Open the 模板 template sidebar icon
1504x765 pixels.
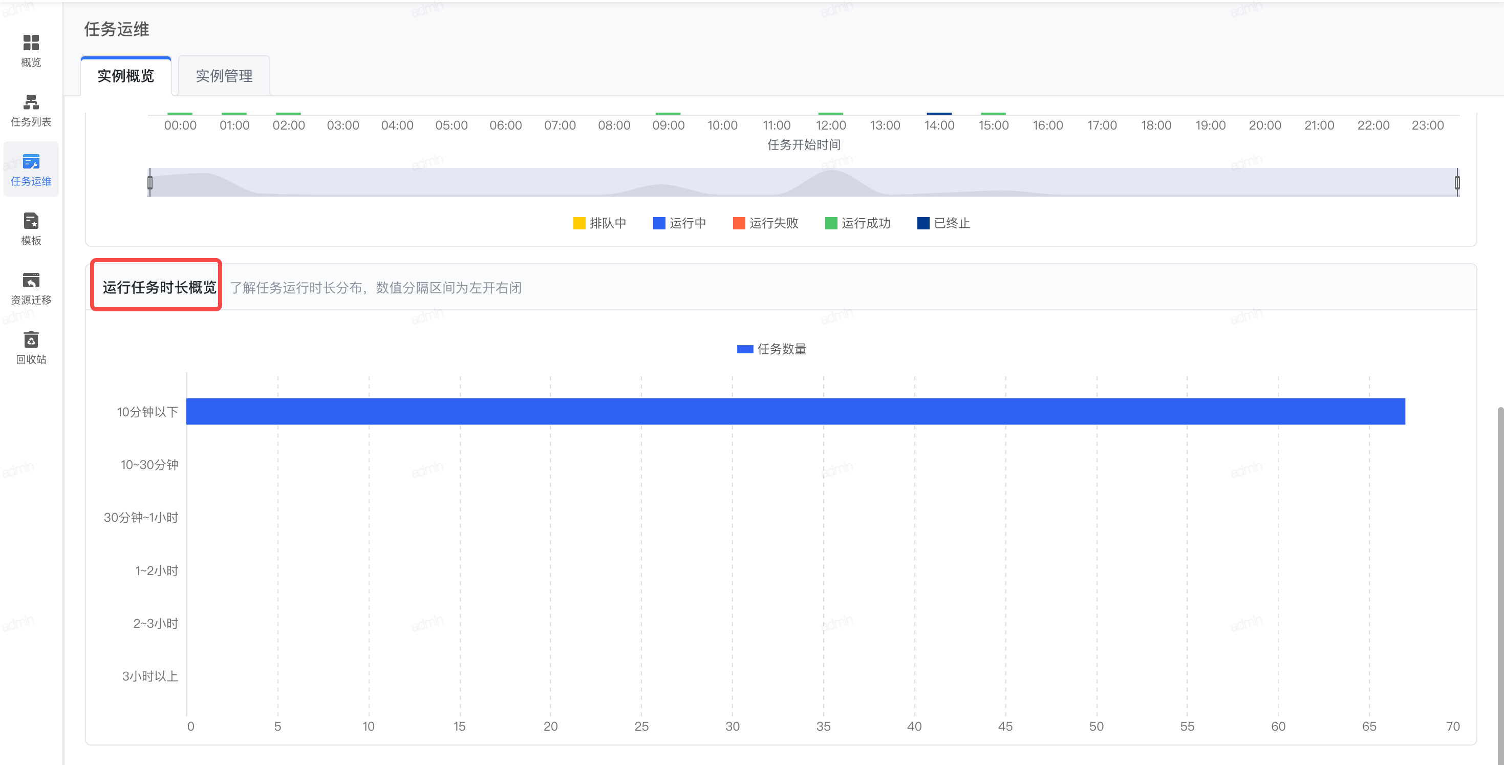(31, 221)
